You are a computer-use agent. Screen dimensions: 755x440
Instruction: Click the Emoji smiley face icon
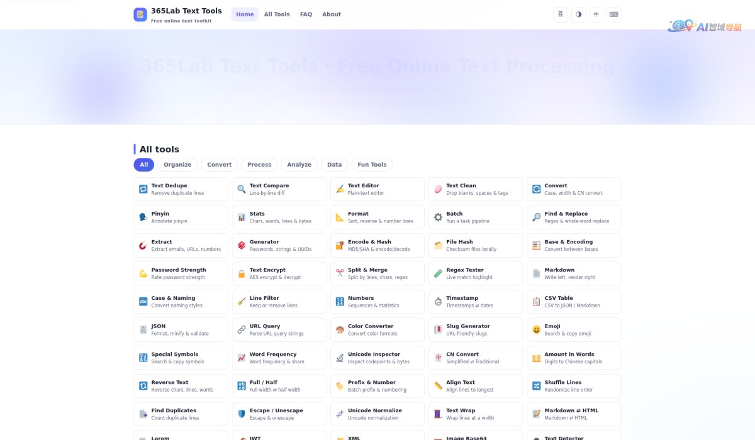coord(536,329)
